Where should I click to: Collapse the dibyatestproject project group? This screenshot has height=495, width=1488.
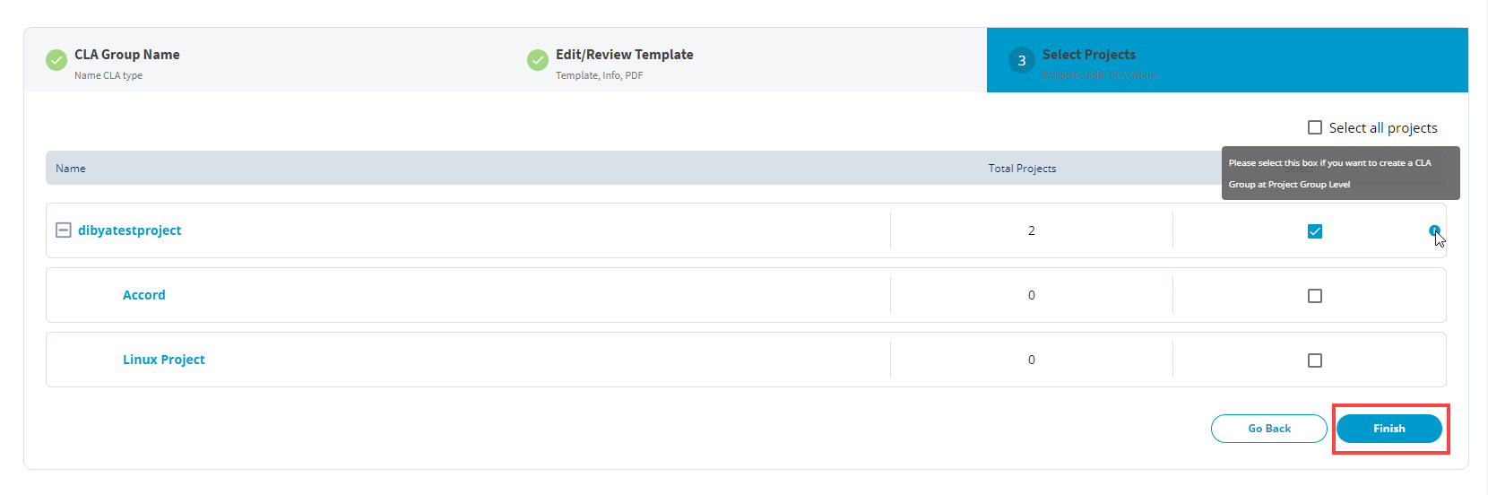64,230
